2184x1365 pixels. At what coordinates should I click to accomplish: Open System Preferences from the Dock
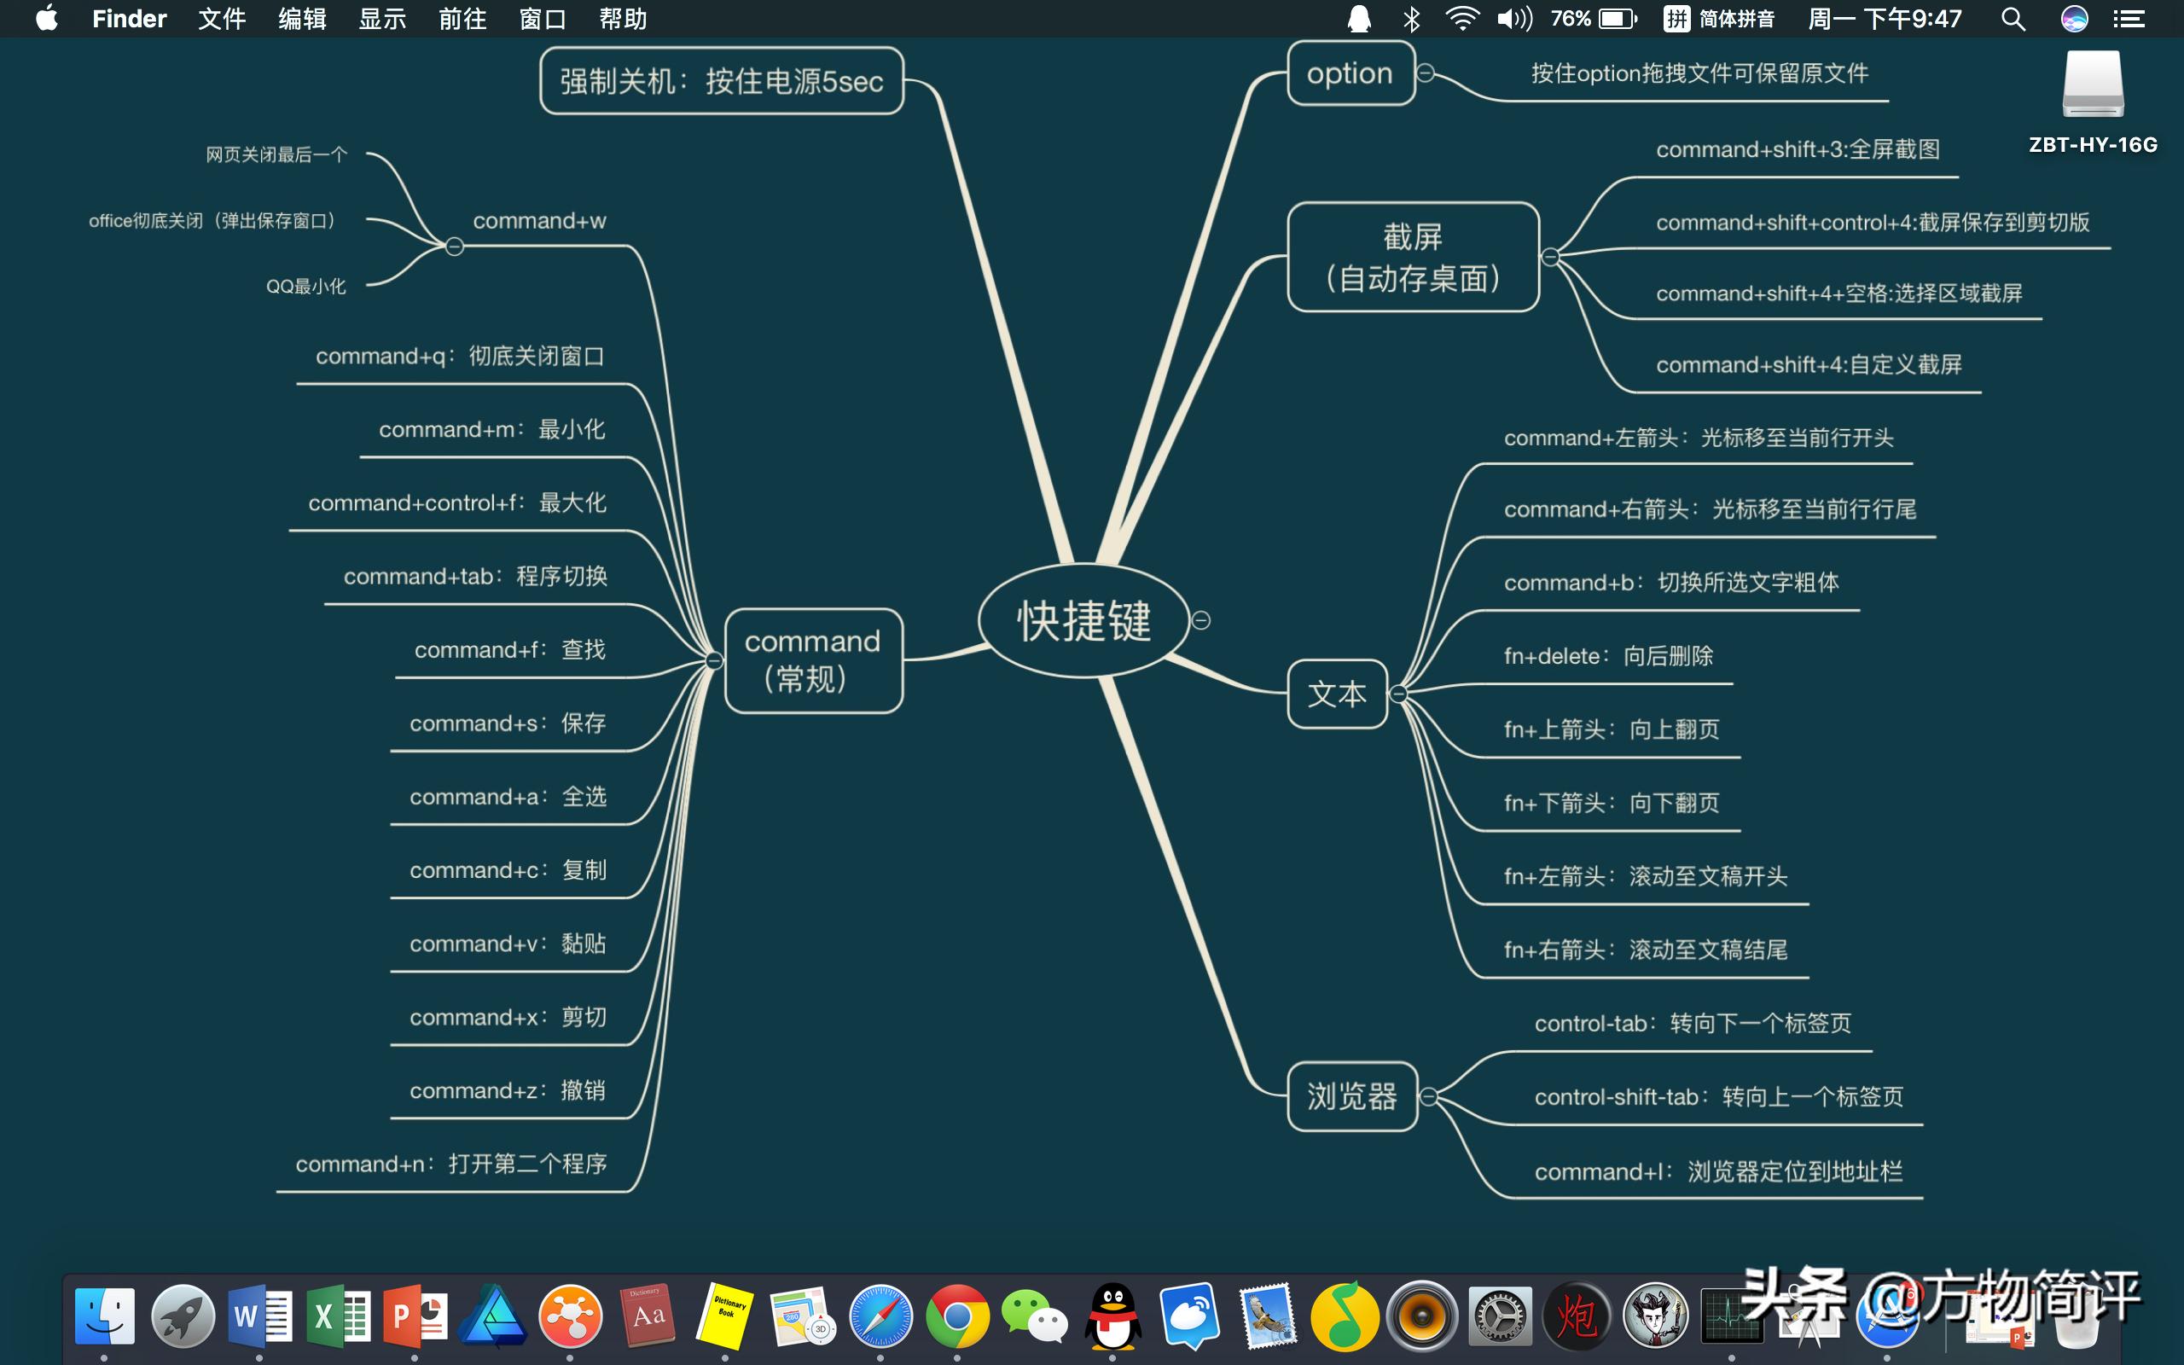1502,1316
